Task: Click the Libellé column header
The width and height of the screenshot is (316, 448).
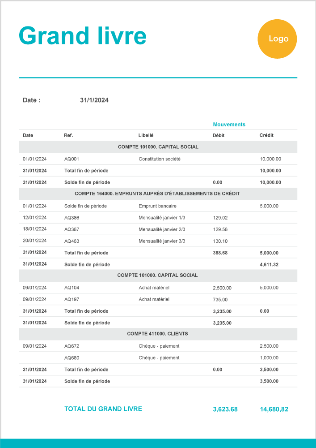Action: click(146, 135)
